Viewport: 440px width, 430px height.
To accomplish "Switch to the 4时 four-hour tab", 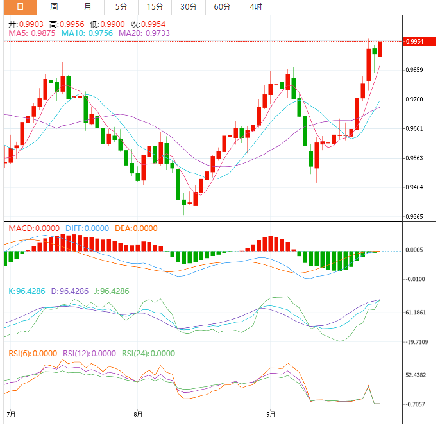I will point(255,7).
